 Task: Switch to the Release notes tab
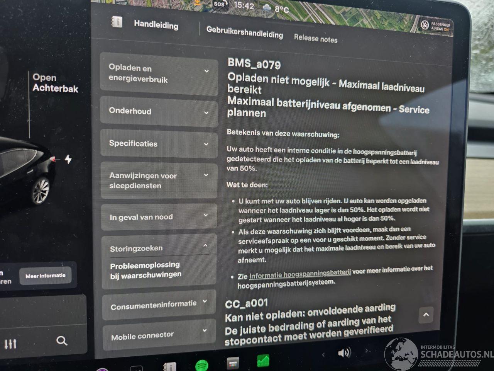point(316,38)
